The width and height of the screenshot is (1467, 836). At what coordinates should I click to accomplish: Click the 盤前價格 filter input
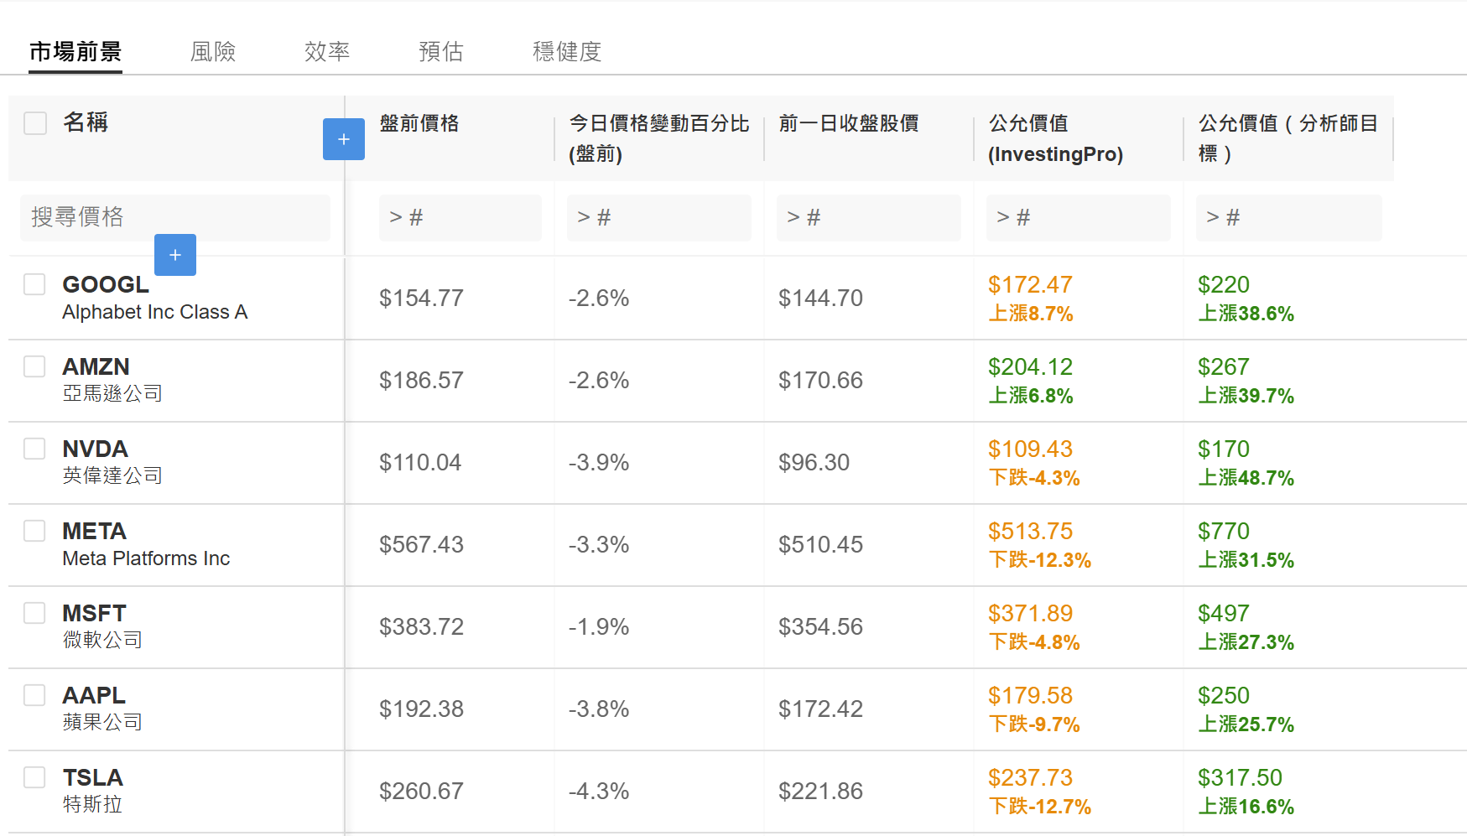[460, 218]
